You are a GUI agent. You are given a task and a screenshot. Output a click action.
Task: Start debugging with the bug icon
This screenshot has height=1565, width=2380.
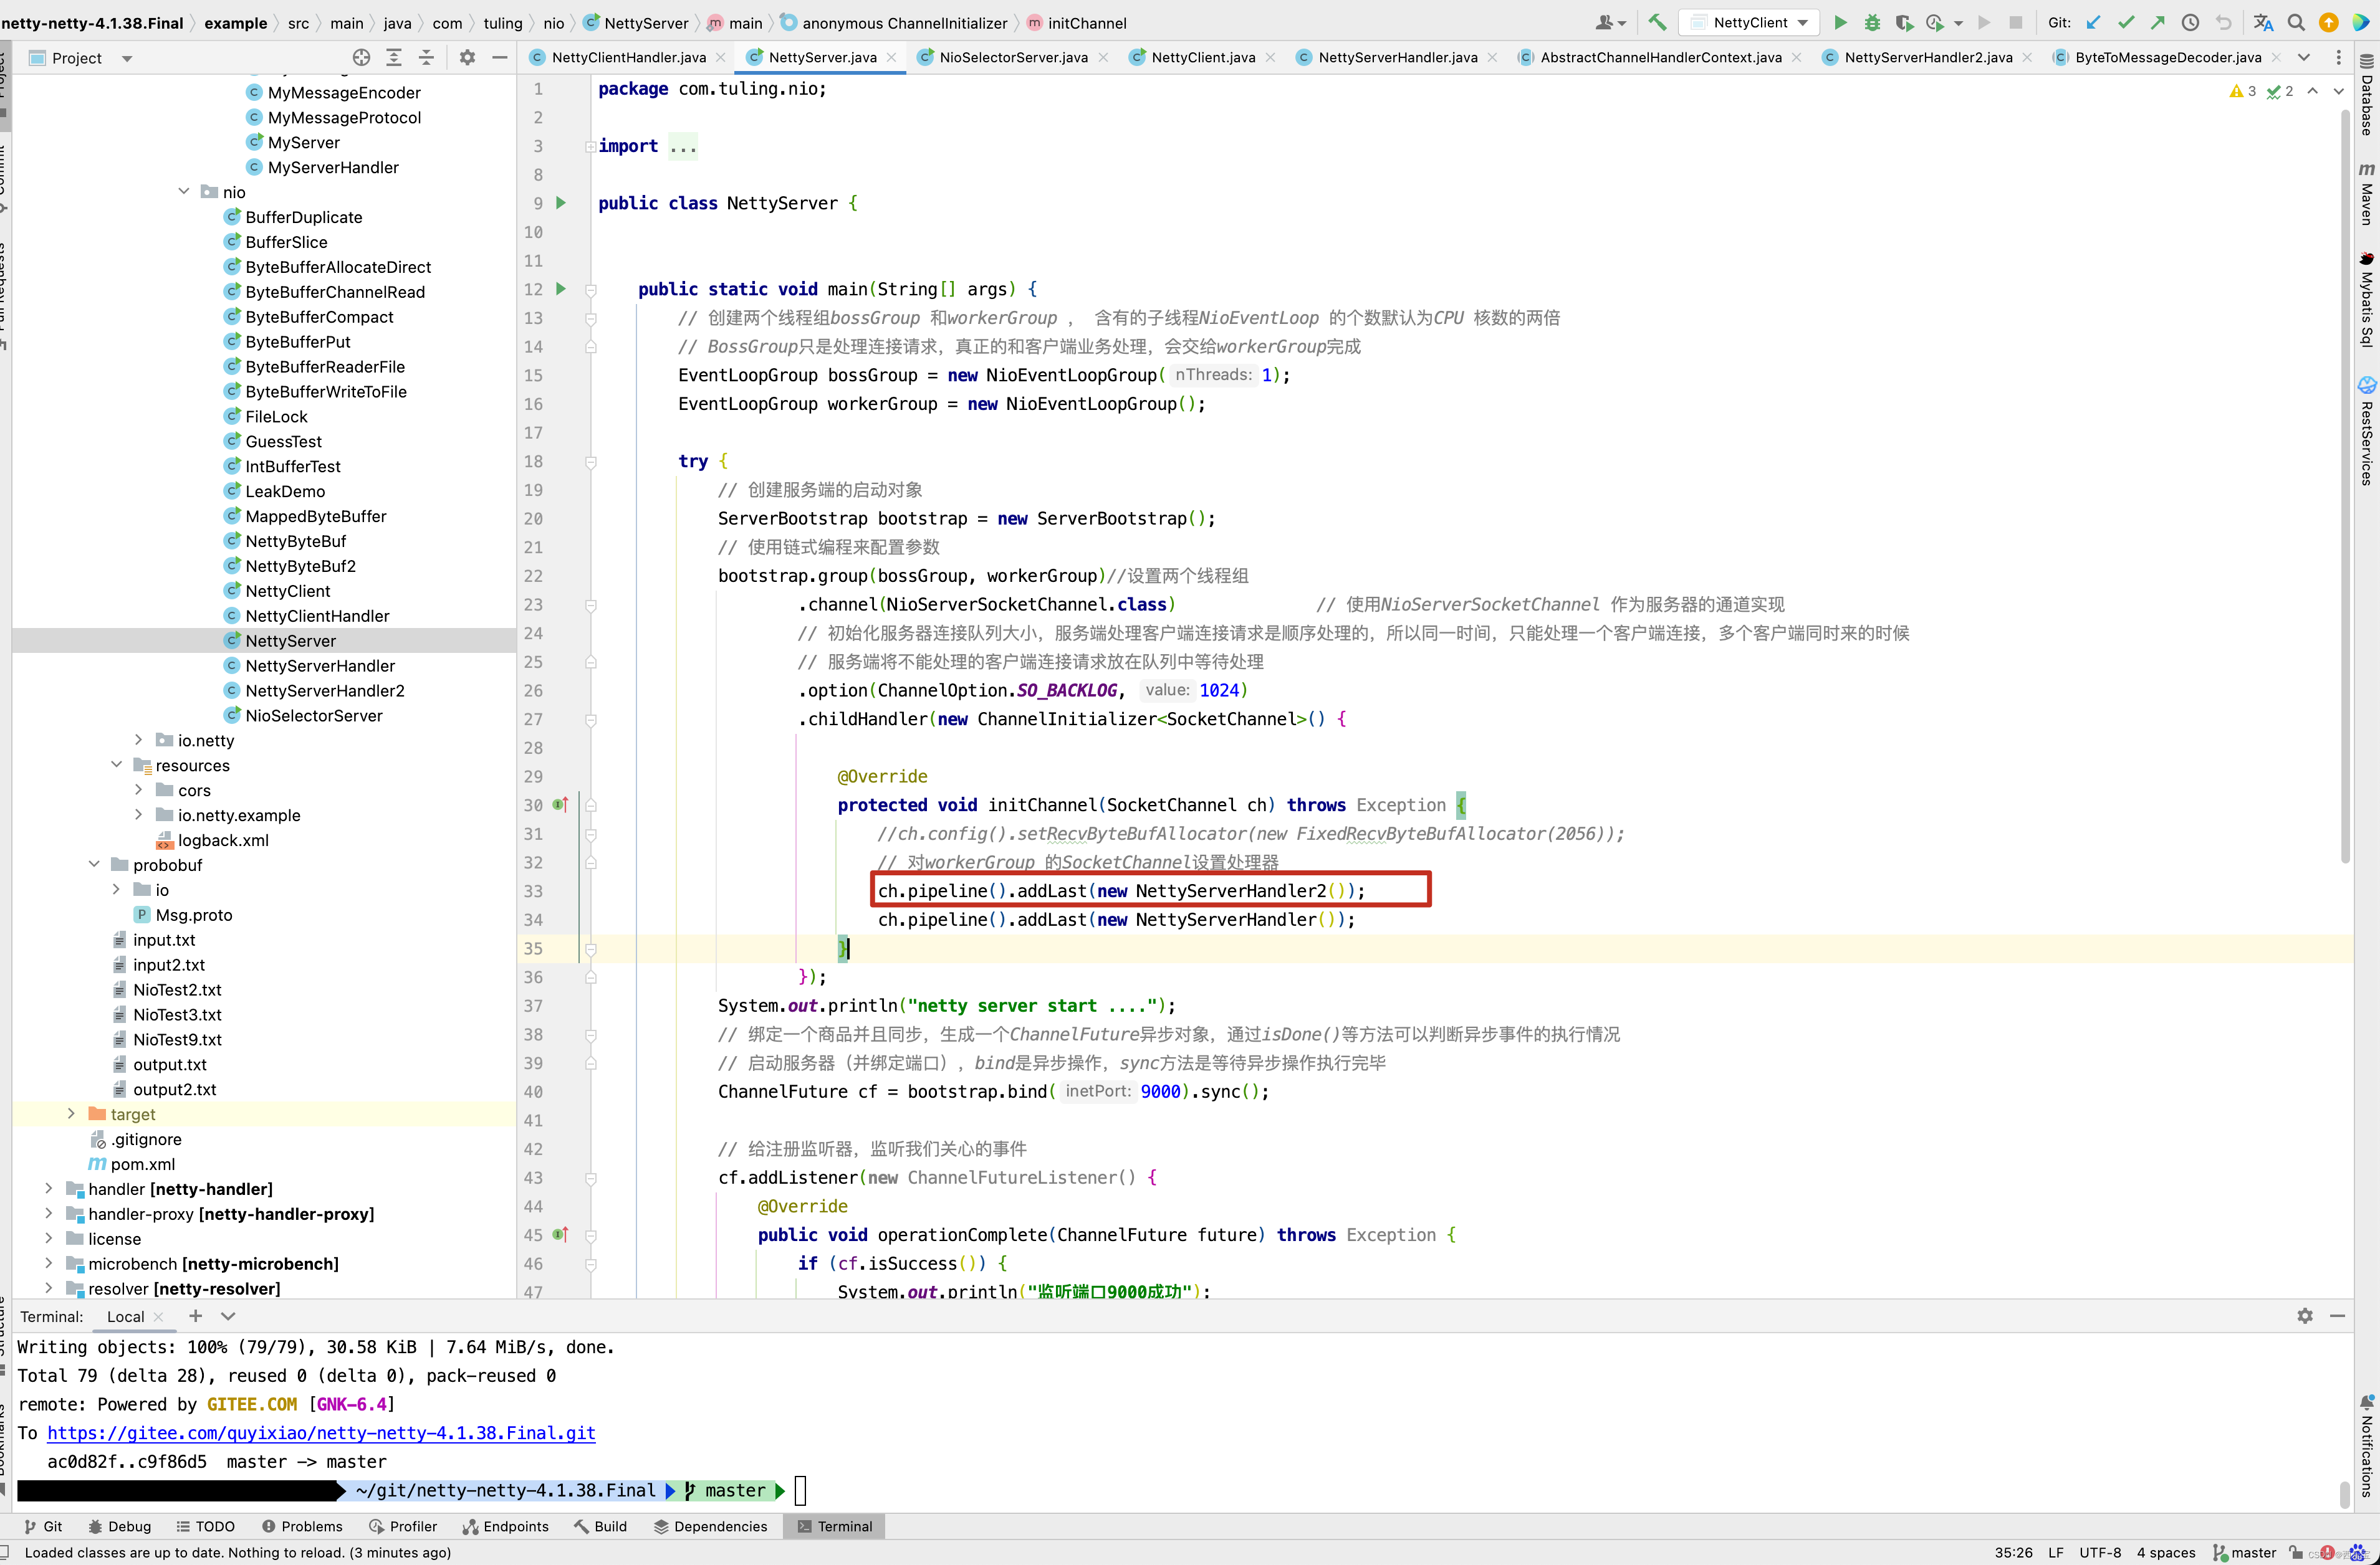coord(1872,23)
